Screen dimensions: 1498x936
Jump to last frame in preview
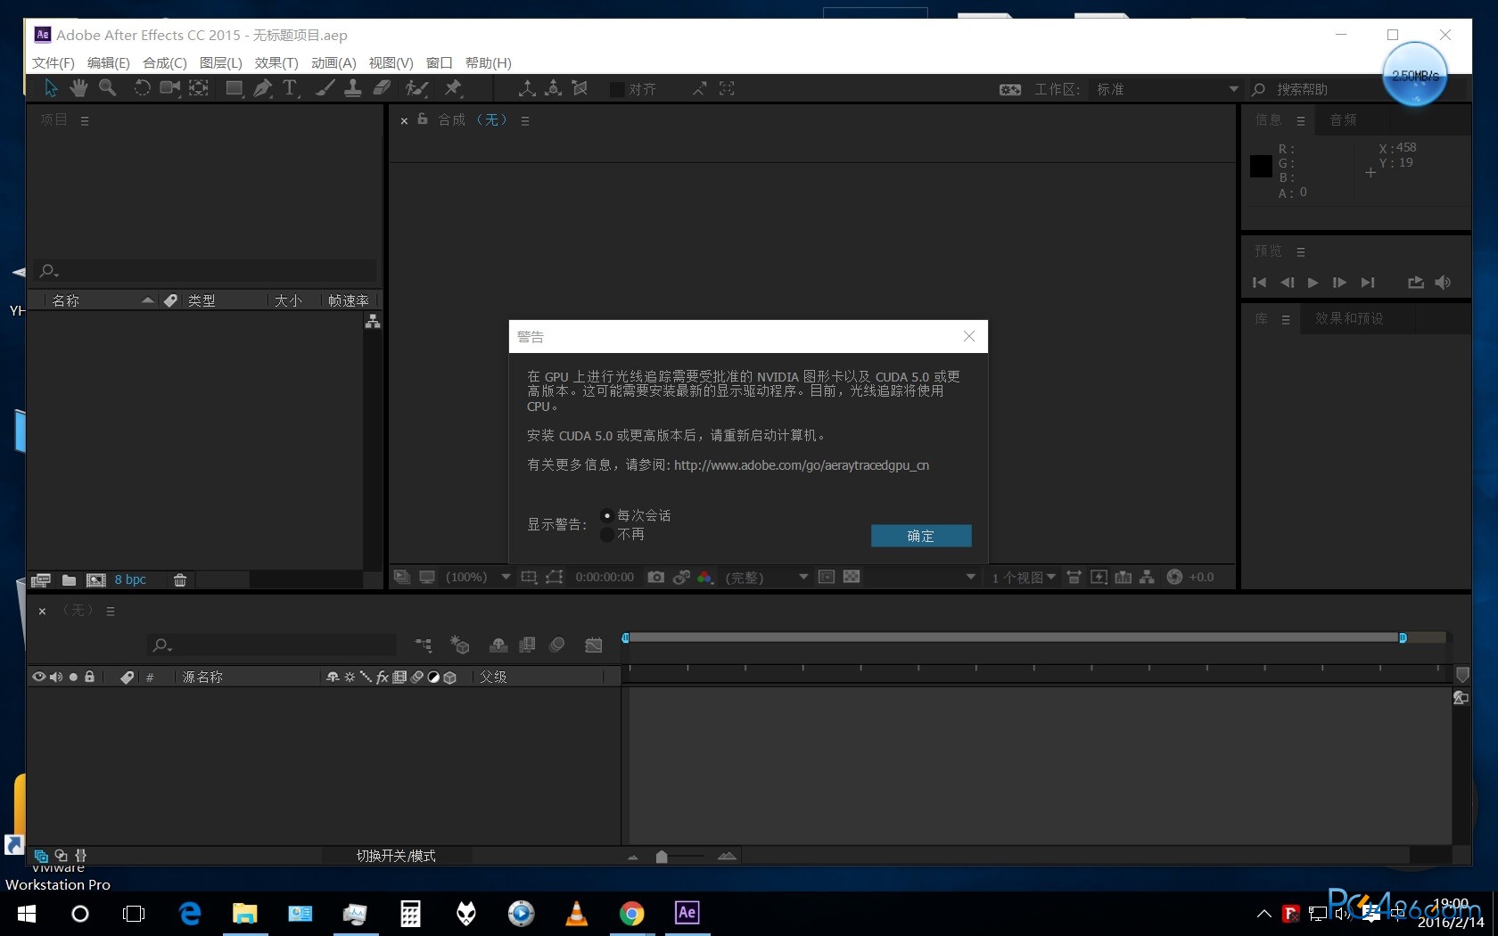(1368, 283)
